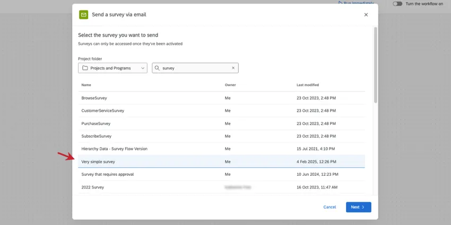Clear the survey search text
Viewport: 451px width, 225px height.
click(233, 68)
